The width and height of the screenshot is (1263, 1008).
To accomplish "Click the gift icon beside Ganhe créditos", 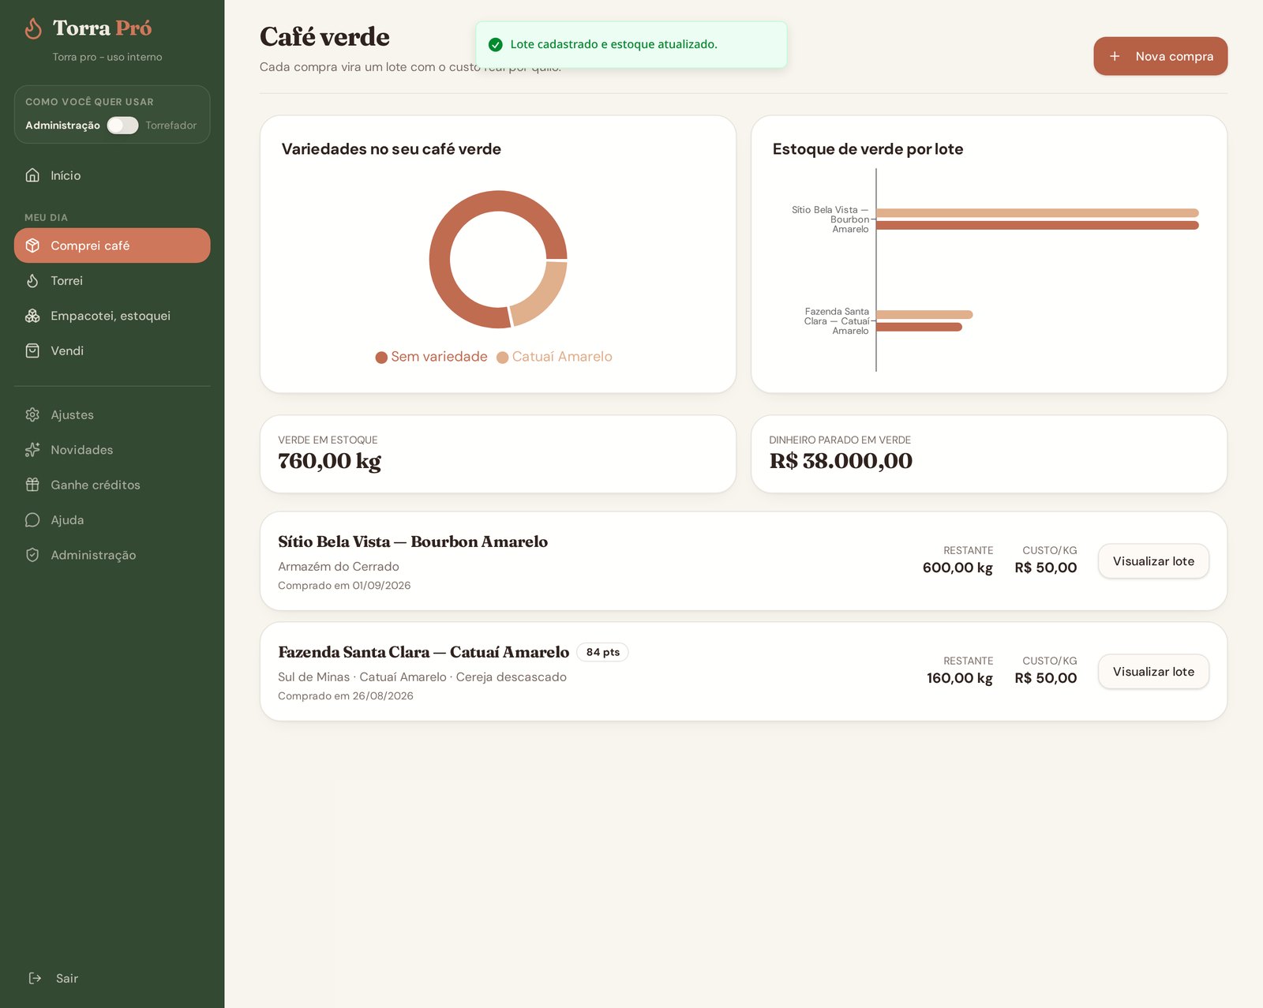I will 32,485.
